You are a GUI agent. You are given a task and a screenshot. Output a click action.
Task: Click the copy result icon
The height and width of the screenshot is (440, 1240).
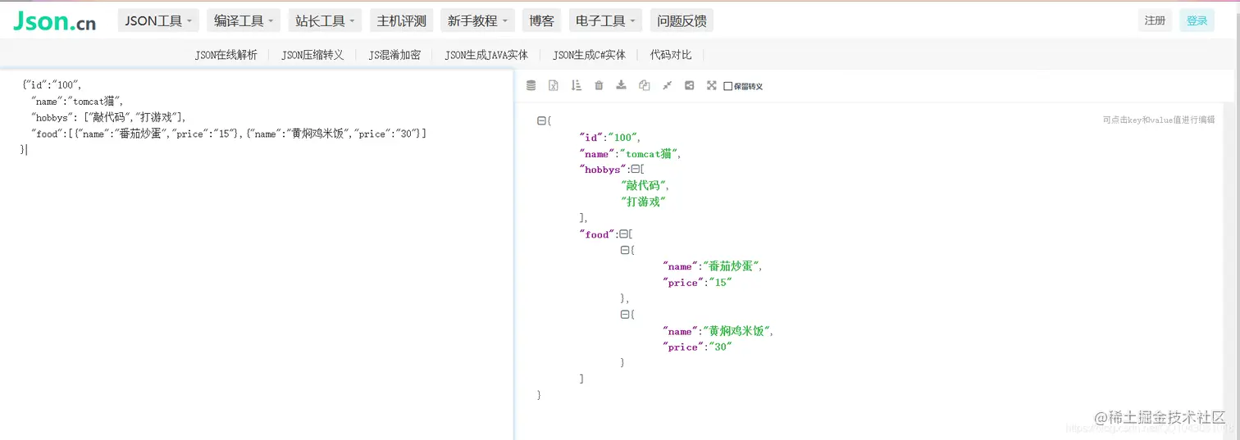pos(644,85)
